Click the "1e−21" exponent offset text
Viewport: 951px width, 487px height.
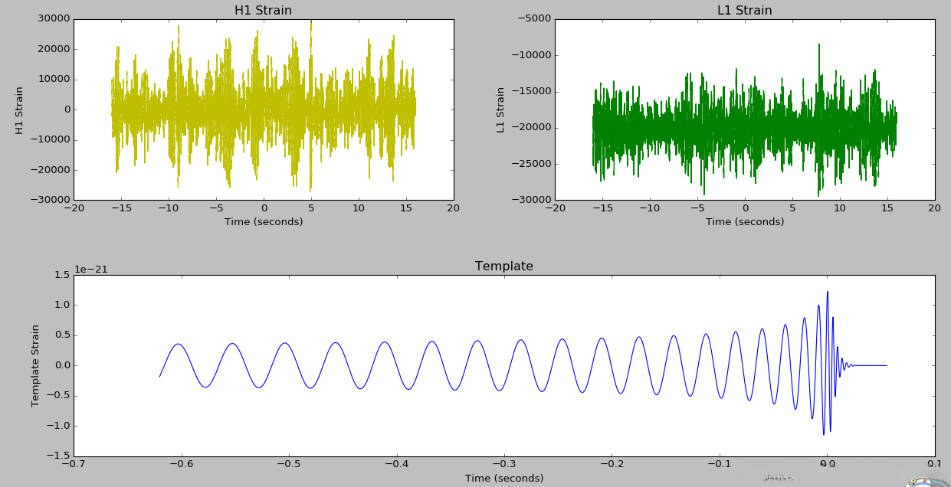(x=91, y=270)
